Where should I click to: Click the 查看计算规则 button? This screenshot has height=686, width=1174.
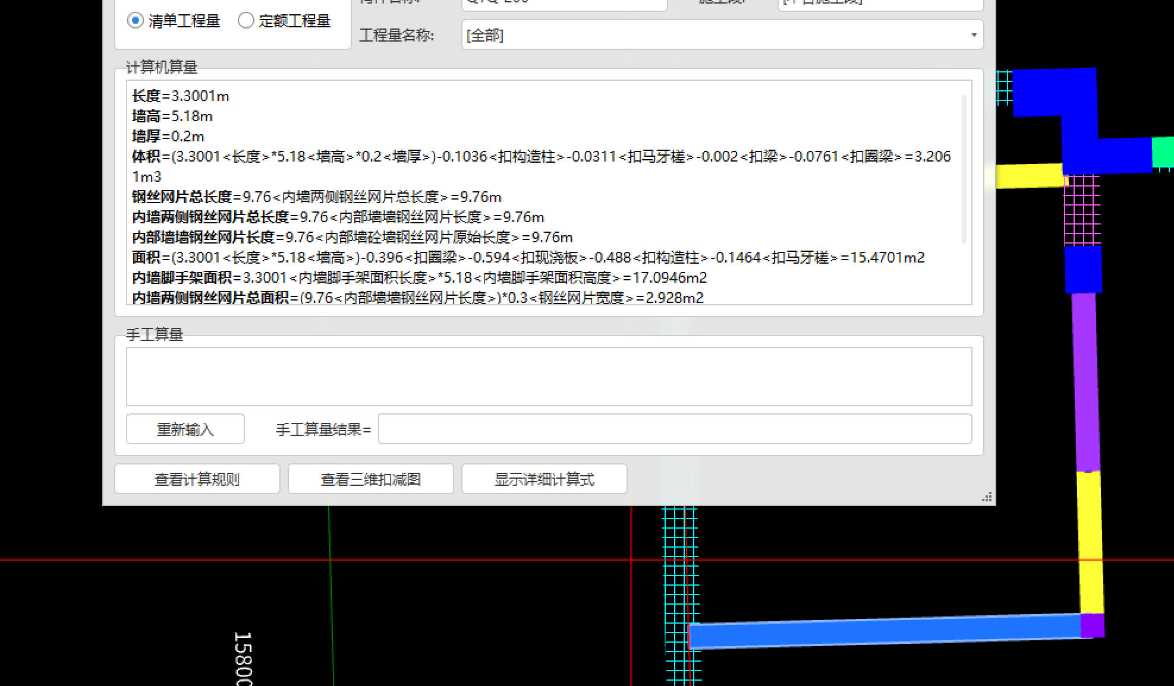[x=197, y=479]
